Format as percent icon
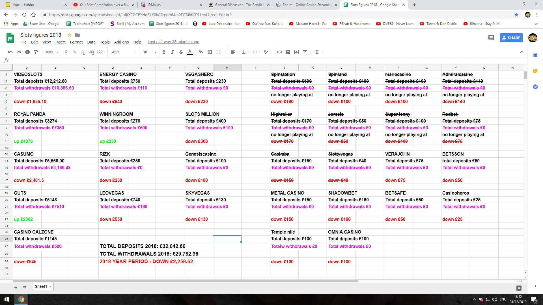Image resolution: width=543 pixels, height=305 pixels. [75, 52]
